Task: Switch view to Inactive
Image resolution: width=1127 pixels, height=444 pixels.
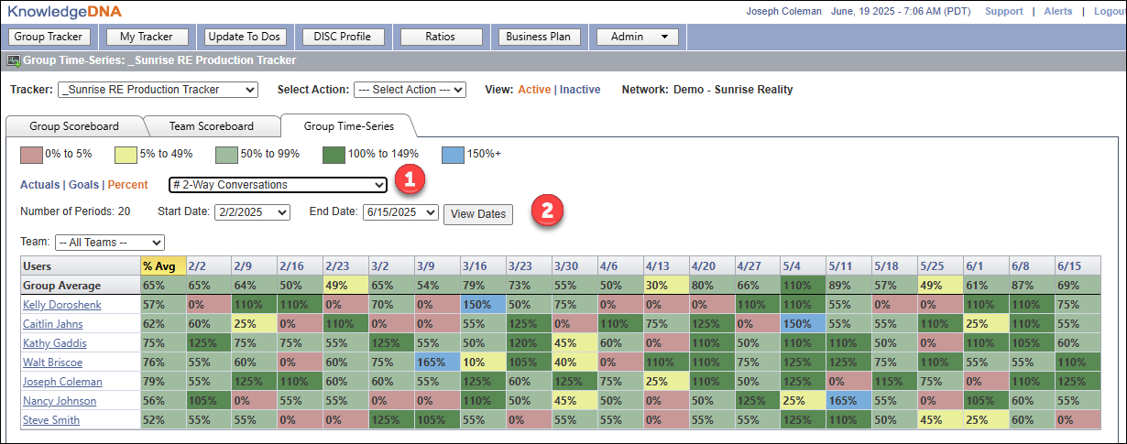Action: pos(580,90)
